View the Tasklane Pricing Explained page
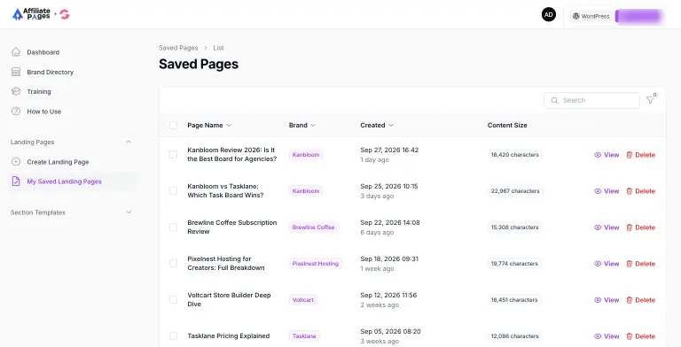 607,336
